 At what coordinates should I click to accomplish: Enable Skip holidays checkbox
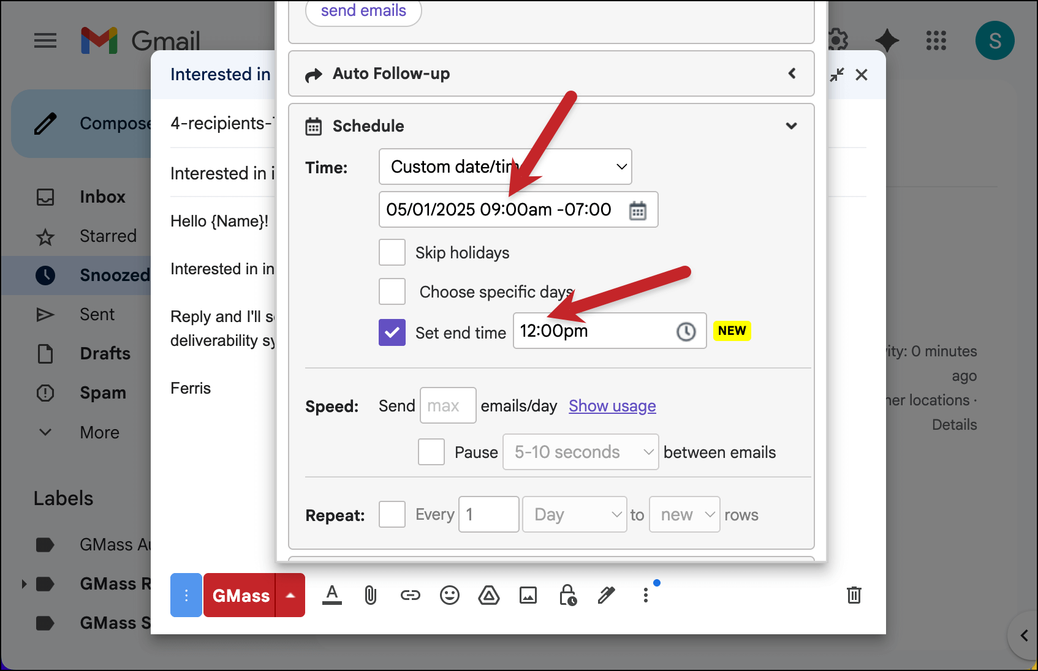coord(392,252)
